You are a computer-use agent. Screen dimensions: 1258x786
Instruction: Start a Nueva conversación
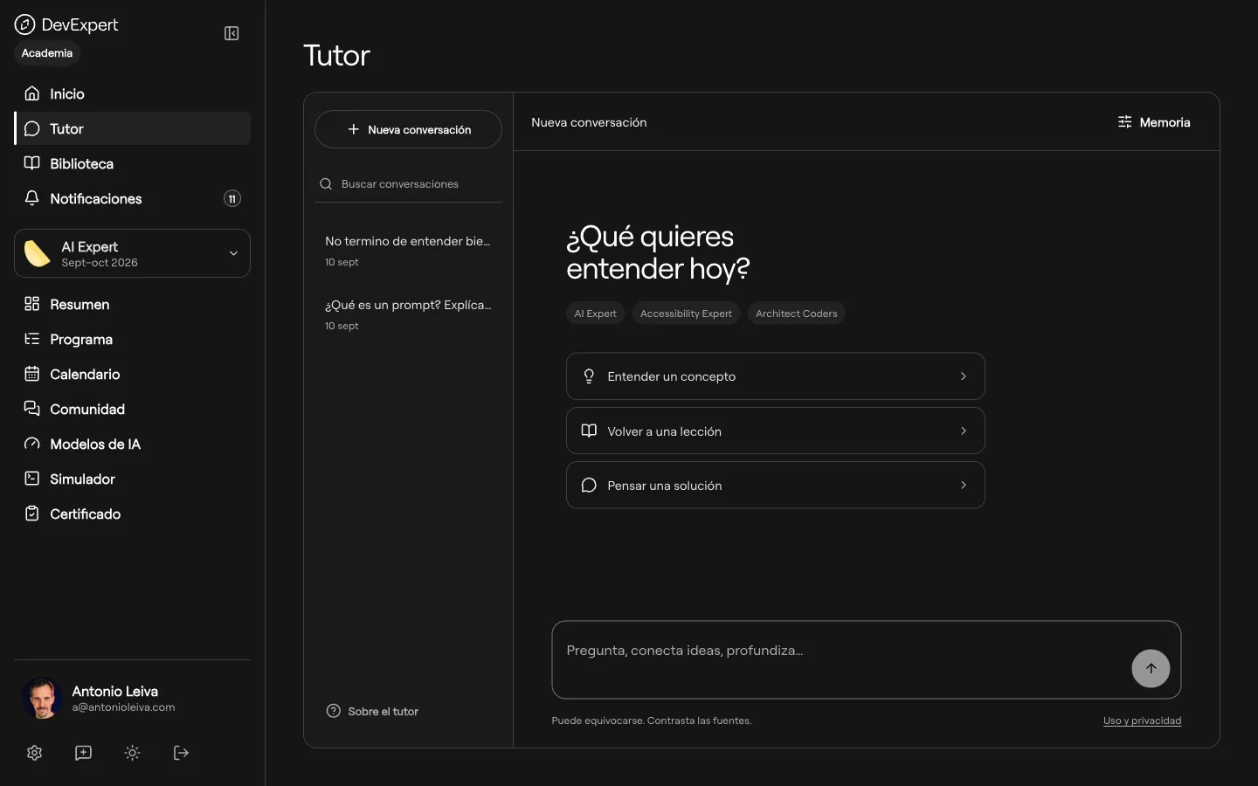tap(408, 129)
